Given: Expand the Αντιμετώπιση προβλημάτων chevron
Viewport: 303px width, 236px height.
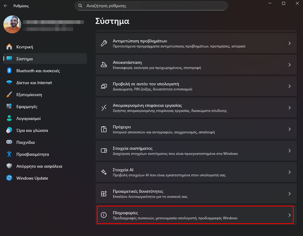Looking at the screenshot, I should click(289, 43).
